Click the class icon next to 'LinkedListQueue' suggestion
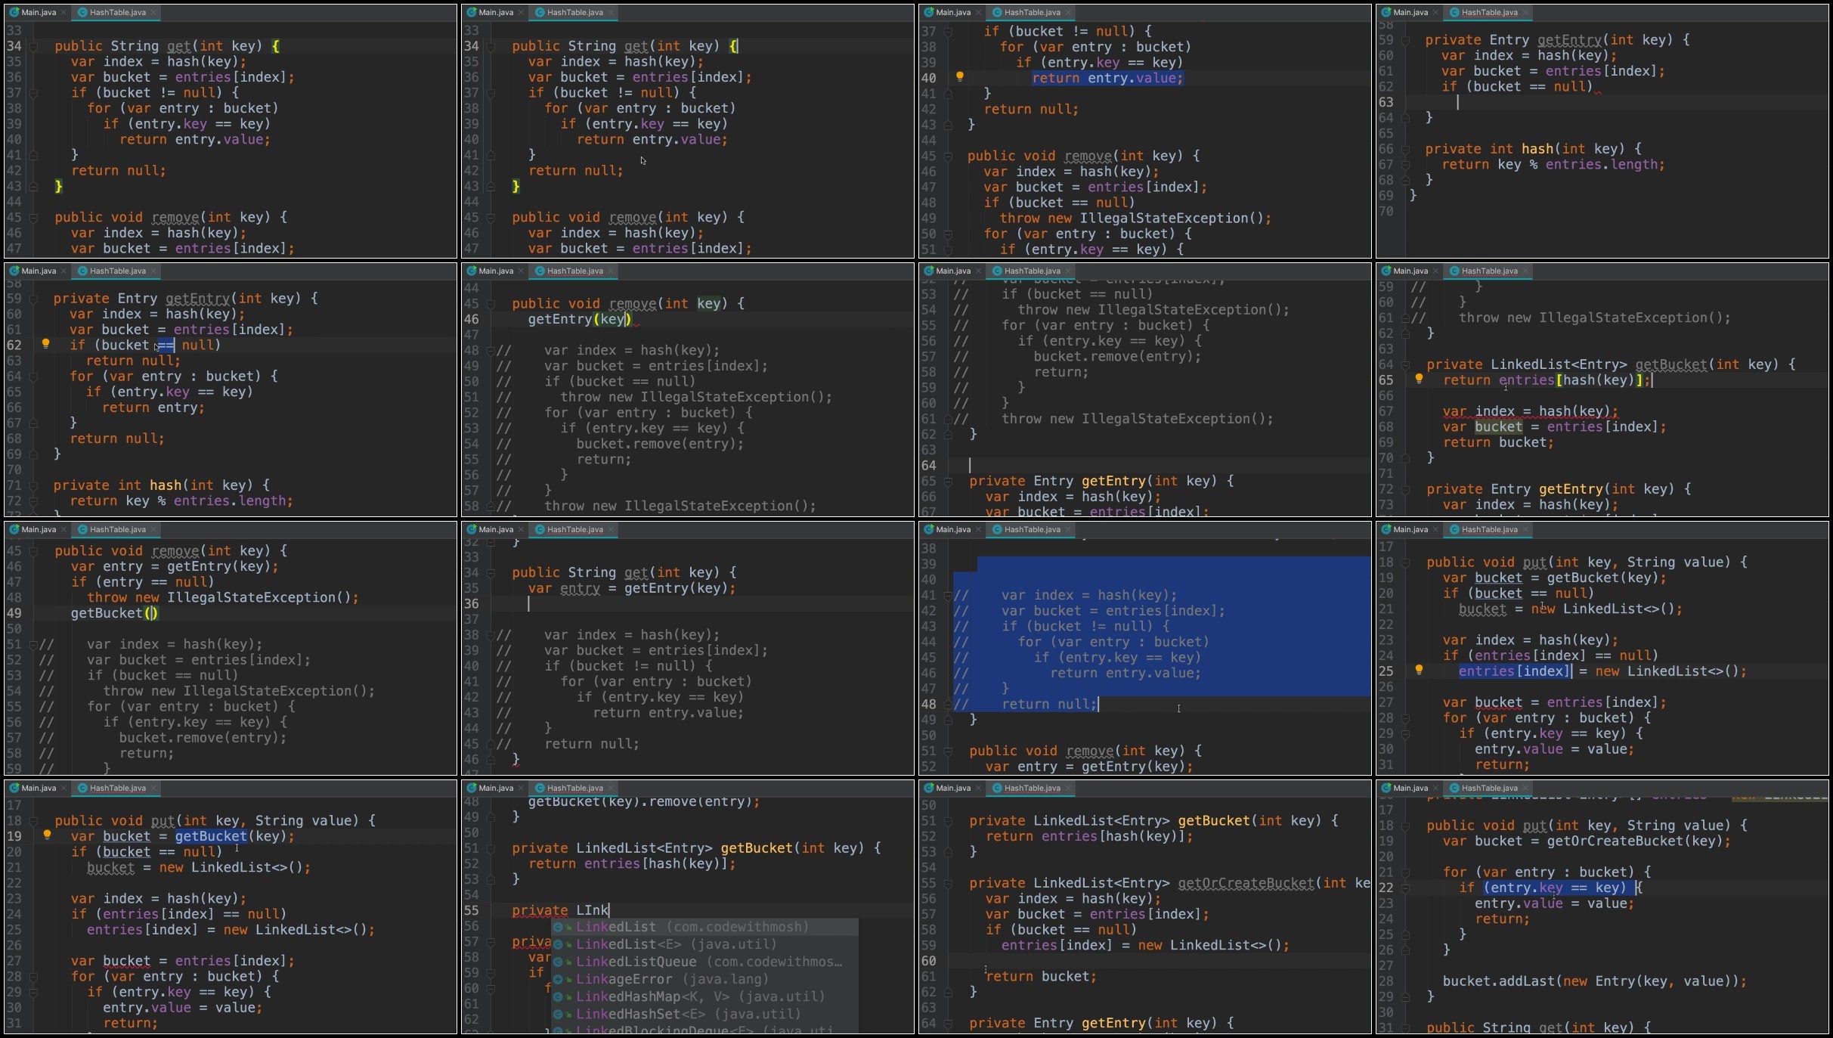 tap(558, 962)
